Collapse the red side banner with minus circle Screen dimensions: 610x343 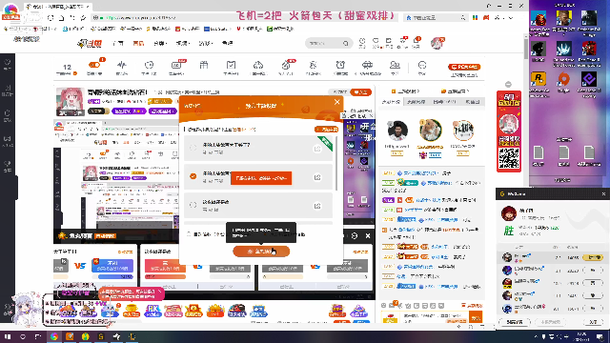click(508, 85)
